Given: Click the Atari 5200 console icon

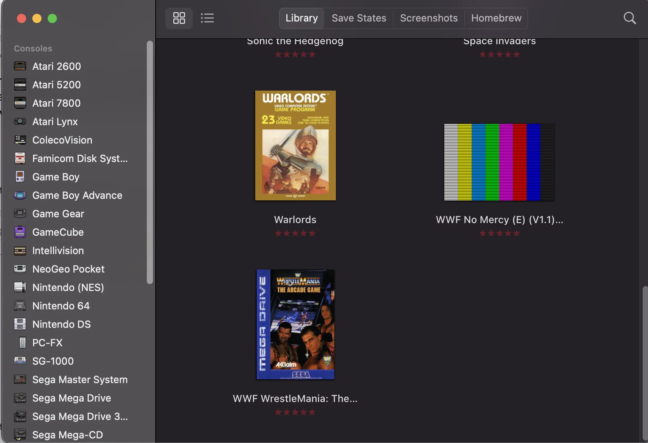Looking at the screenshot, I should click(20, 84).
